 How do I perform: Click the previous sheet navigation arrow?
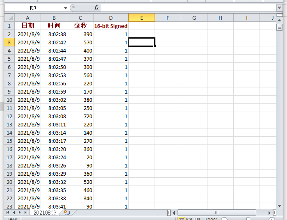[14, 213]
